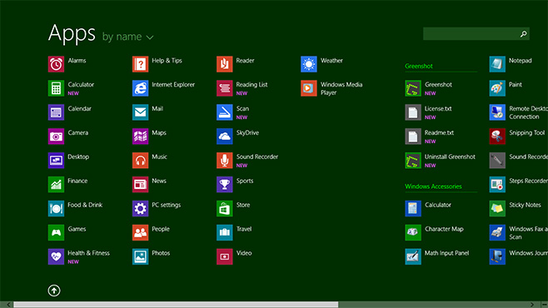Open Windows Fax and Scan icon
This screenshot has height=308, width=548.
coord(497,233)
